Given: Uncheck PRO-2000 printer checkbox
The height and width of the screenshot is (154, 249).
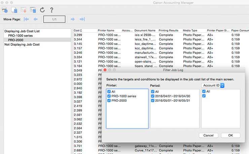Looking at the screenshot, I should pos(109,100).
